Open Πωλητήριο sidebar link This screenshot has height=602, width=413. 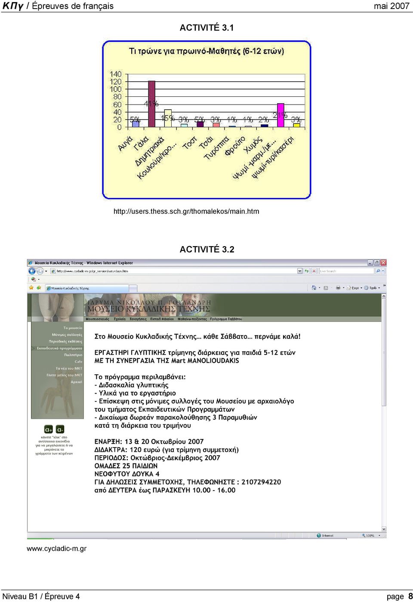tap(73, 355)
